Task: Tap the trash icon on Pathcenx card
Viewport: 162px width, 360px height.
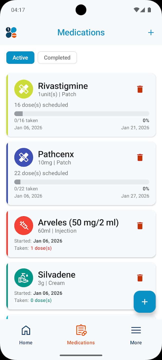Action: (x=140, y=157)
